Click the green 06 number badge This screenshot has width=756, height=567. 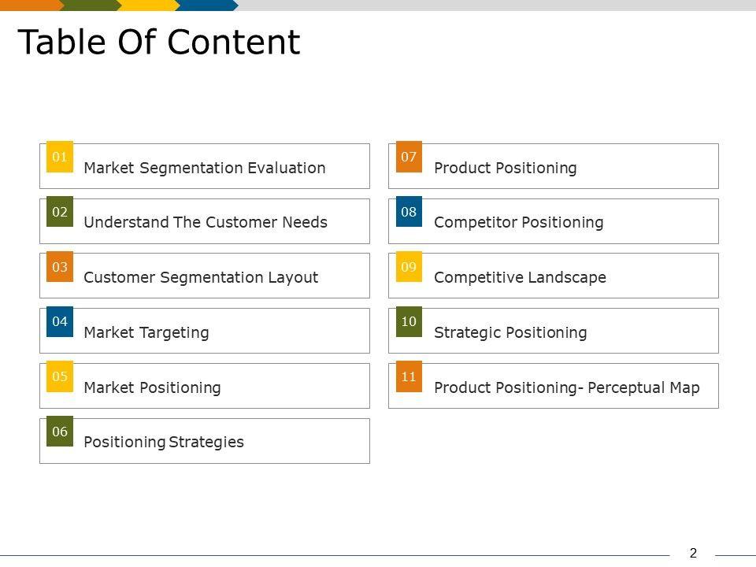pyautogui.click(x=60, y=431)
